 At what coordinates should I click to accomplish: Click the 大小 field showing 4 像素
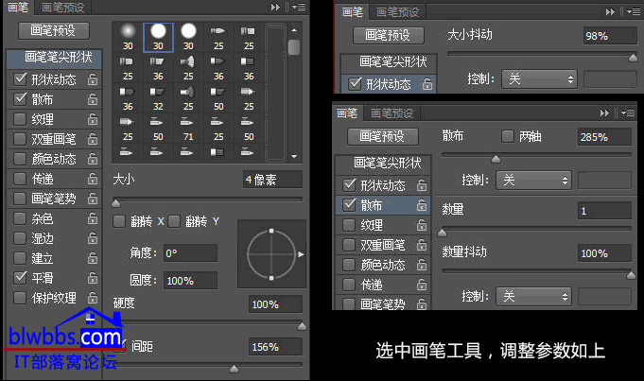click(x=272, y=180)
